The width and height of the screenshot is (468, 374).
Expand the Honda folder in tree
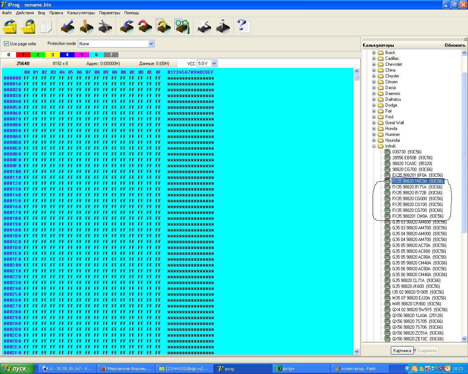click(374, 129)
